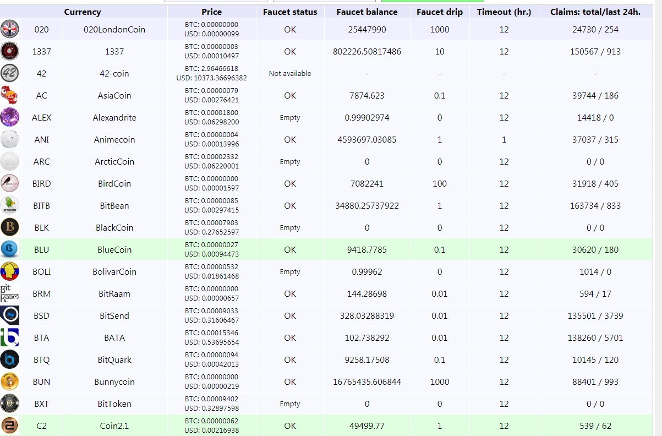Click the 42-coin logo icon
Image resolution: width=662 pixels, height=436 pixels.
10,73
